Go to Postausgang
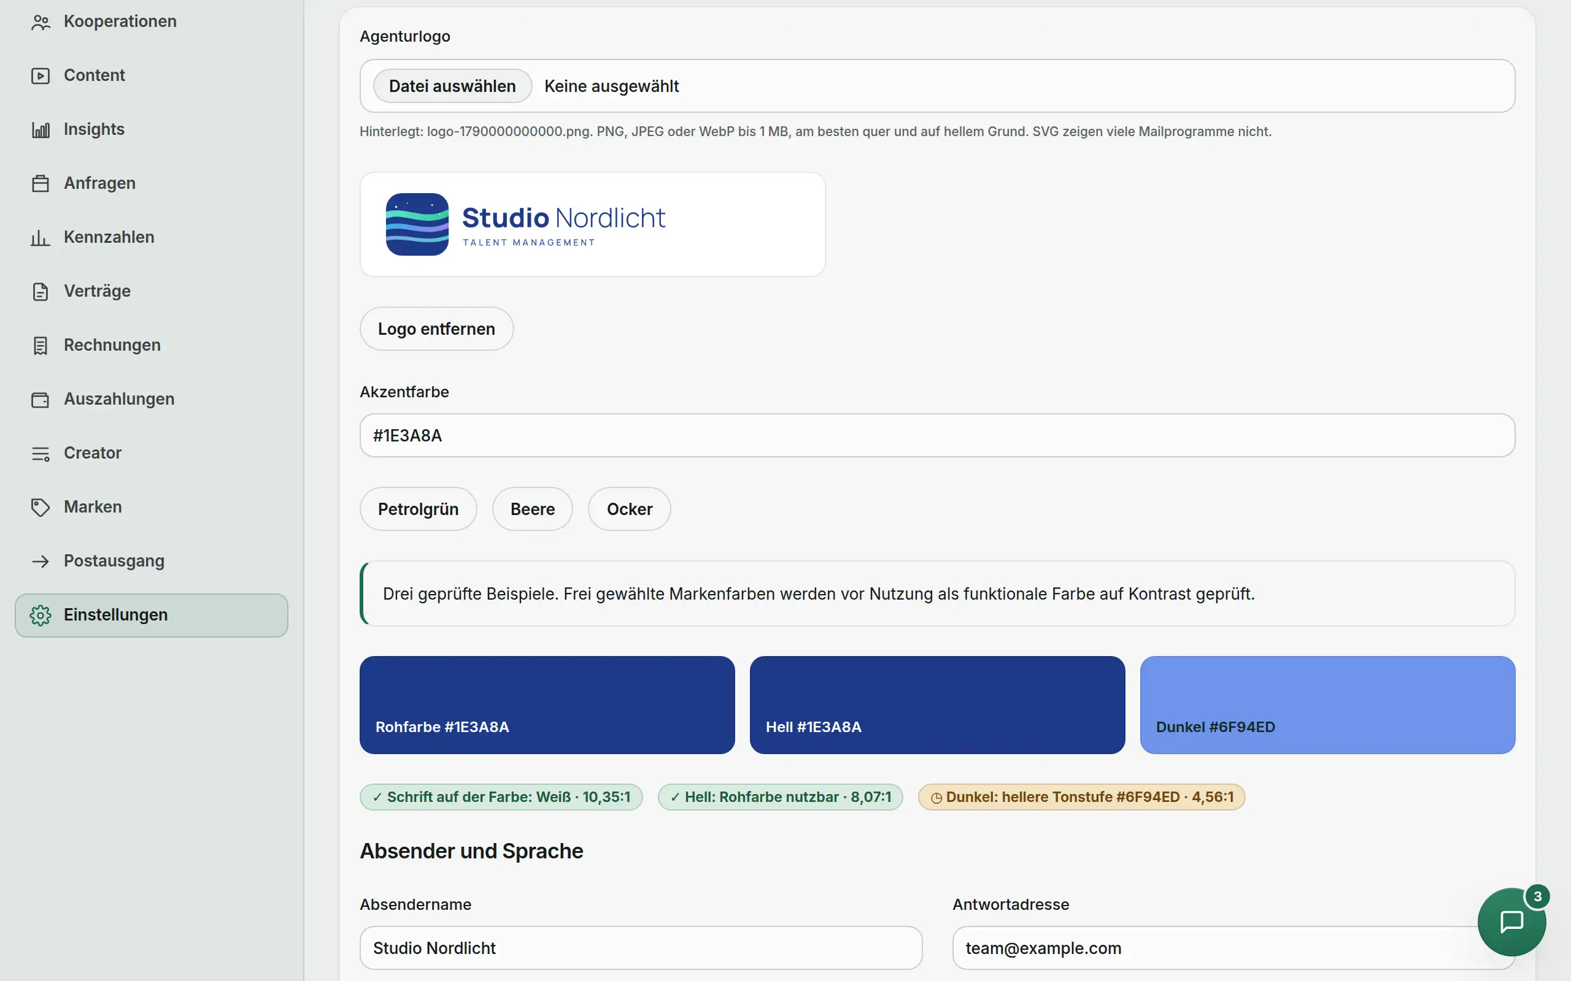Viewport: 1571px width, 981px height. pos(151,560)
